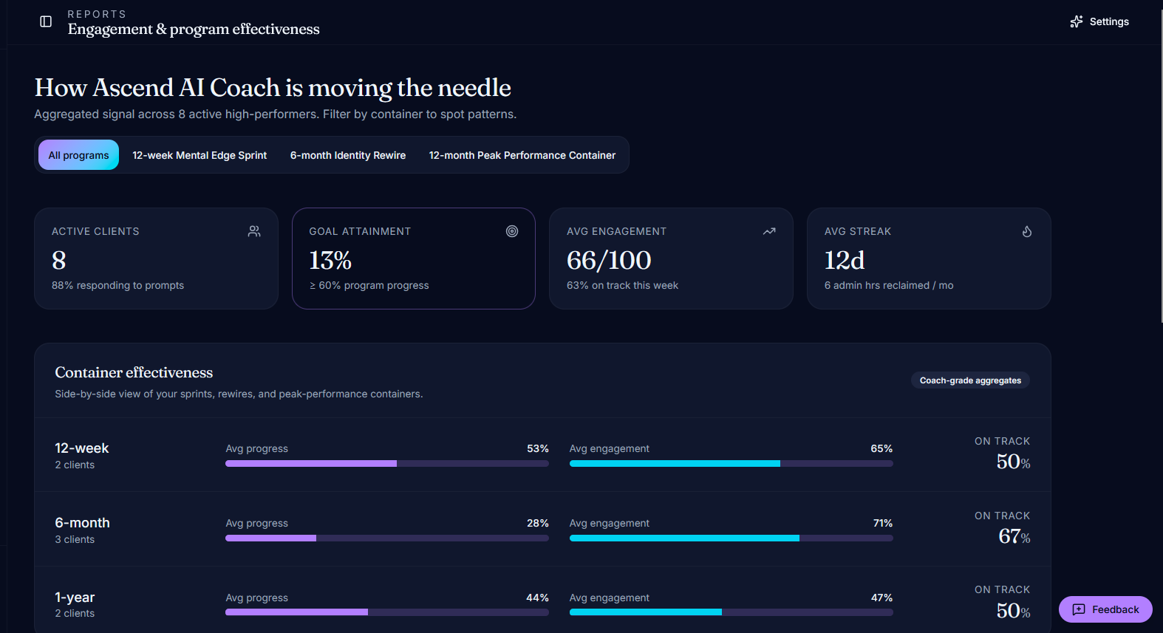
Task: Click the '66/100' engagement value
Action: click(x=609, y=260)
